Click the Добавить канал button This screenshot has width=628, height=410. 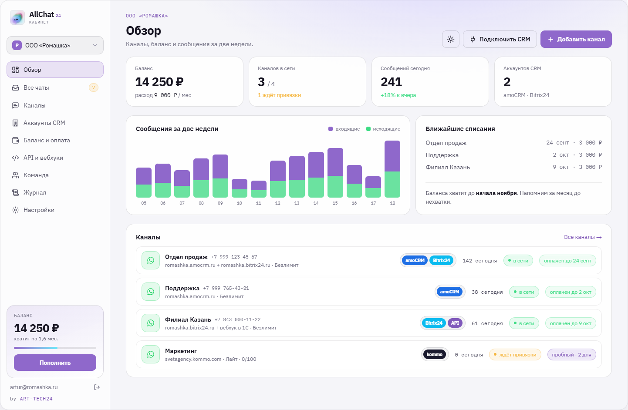(x=576, y=39)
